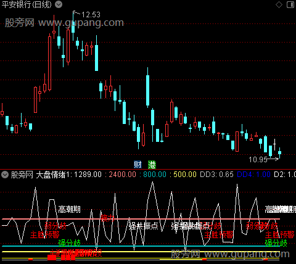Screen dimensions: 296x264
Task: Click the green 强分歧 label on the left
Action: pos(69,243)
